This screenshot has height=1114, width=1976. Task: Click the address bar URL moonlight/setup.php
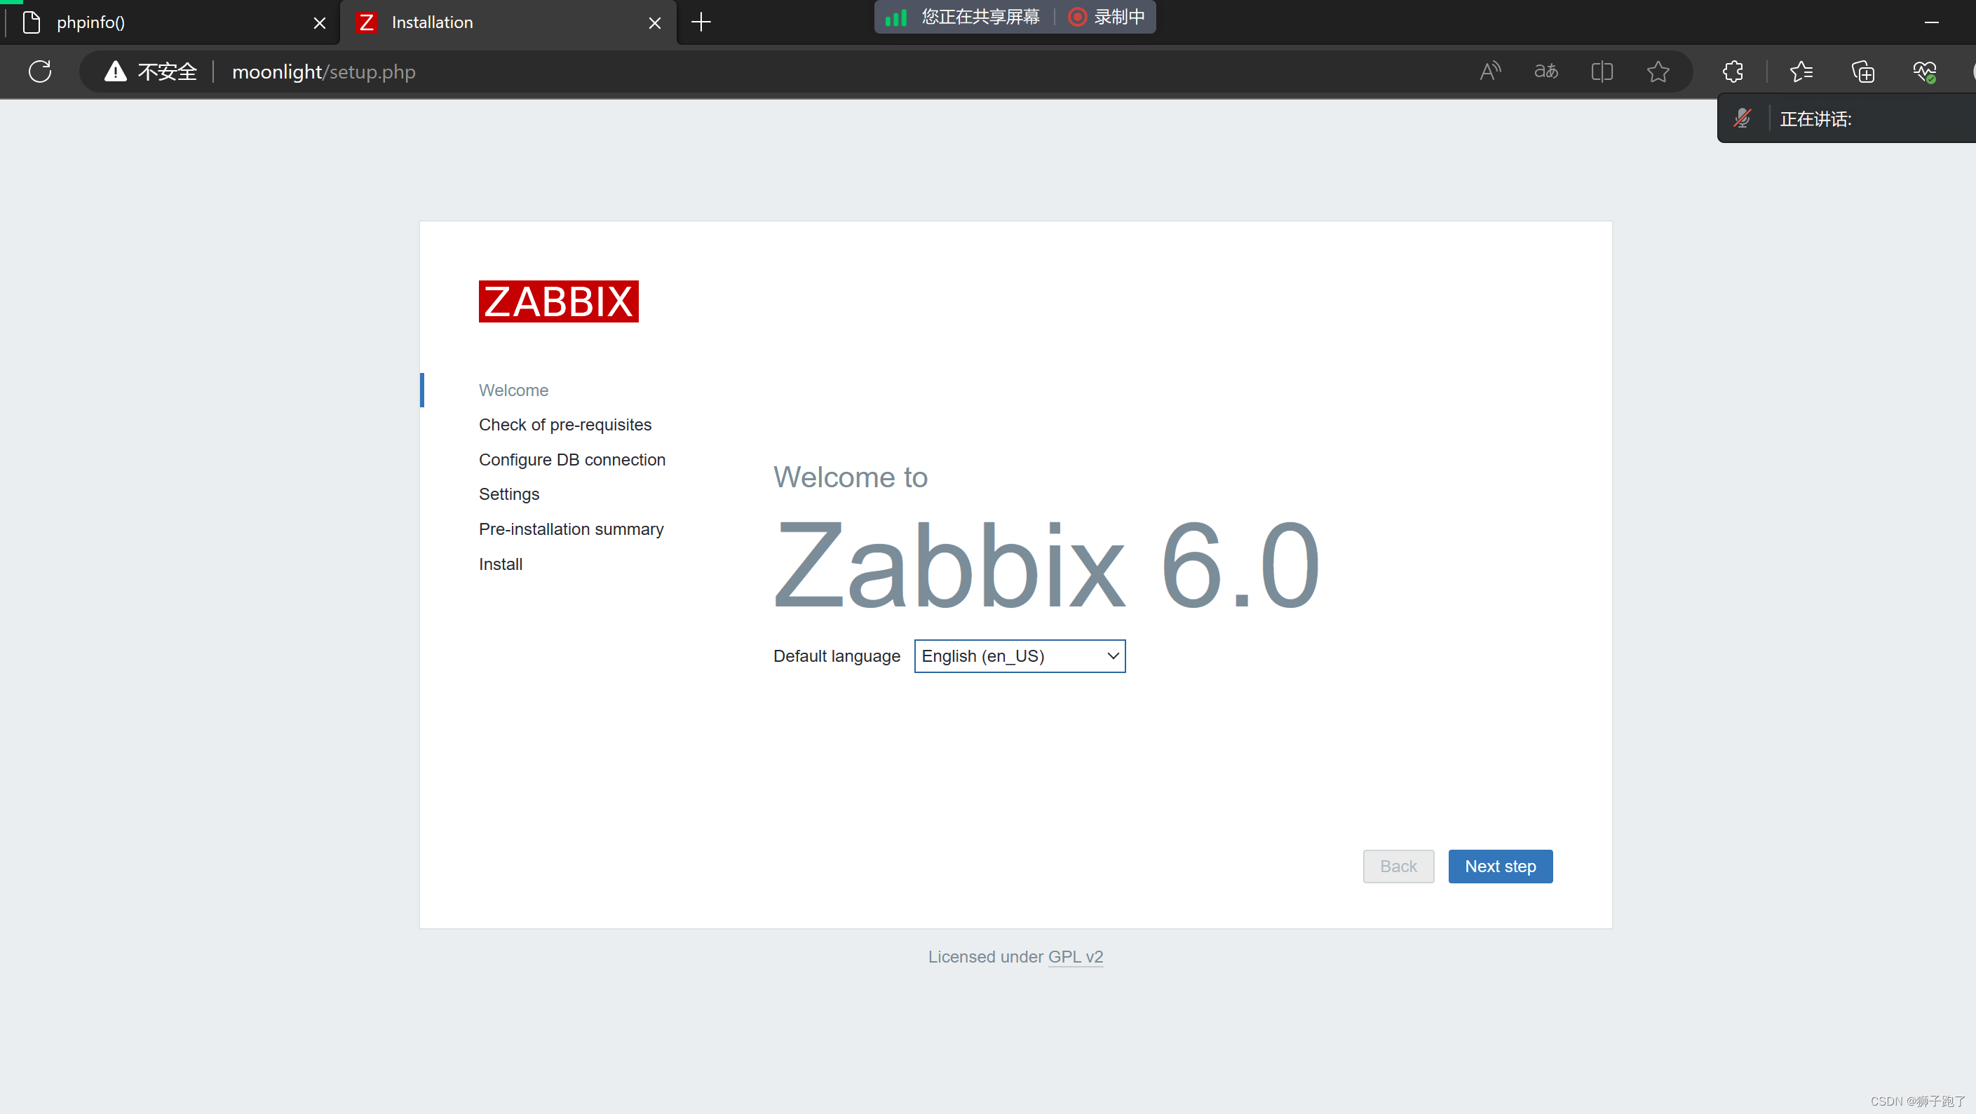(323, 72)
